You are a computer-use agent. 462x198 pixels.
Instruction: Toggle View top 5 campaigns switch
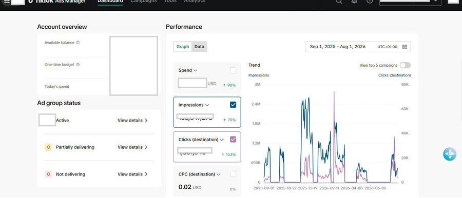[405, 66]
